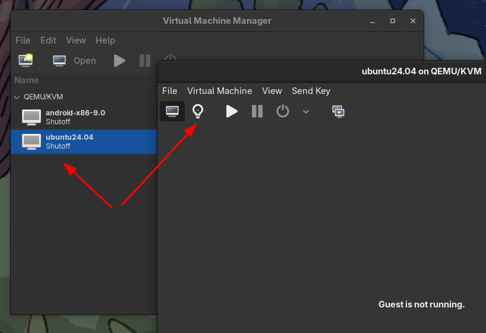Click the Create new virtual machine icon
The image size is (486, 333).
[26, 60]
